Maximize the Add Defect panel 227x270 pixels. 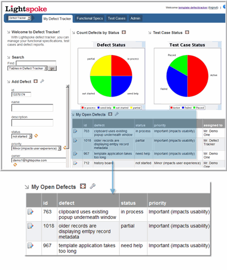pyautogui.click(x=36, y=81)
